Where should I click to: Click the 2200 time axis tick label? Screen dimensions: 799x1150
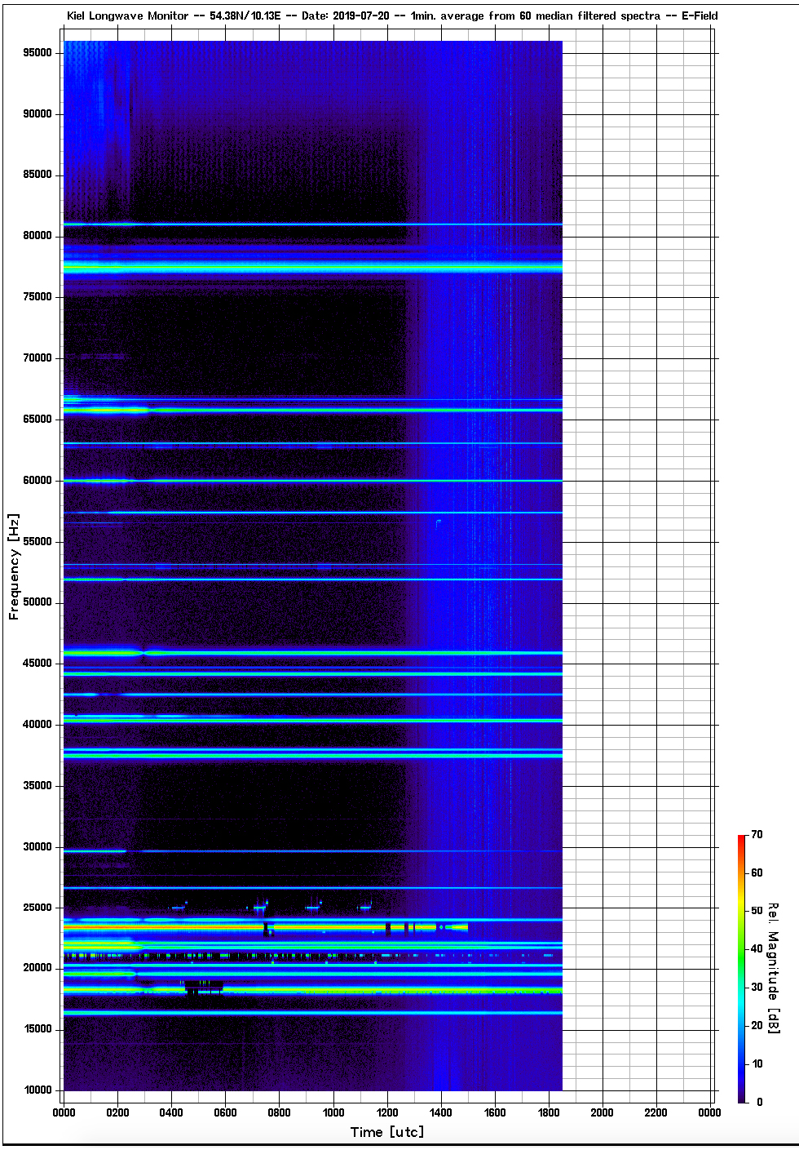(656, 1112)
